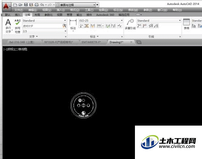Screen dimensions: 202x159
Task: Open the 窗口(W) menu
Action: click(162, 10)
